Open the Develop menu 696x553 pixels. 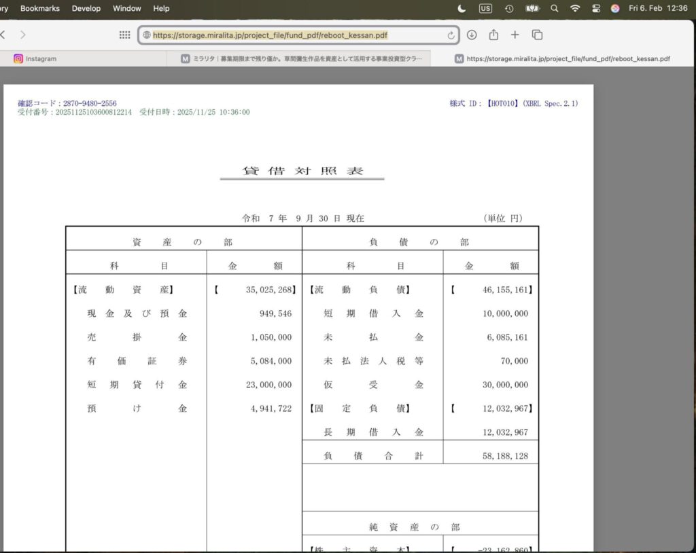point(86,8)
